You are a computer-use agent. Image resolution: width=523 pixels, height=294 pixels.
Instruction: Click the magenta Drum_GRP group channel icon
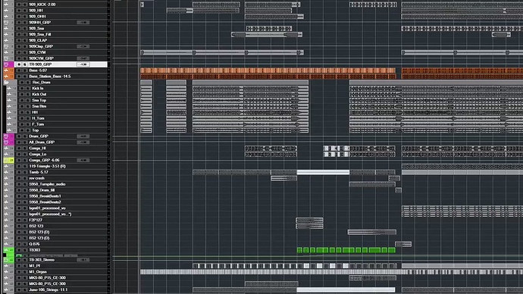click(6, 136)
